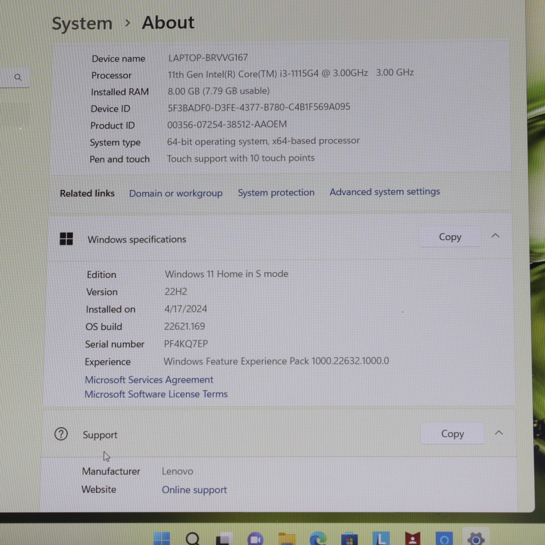Open taskbar Search magnifier

[193, 539]
